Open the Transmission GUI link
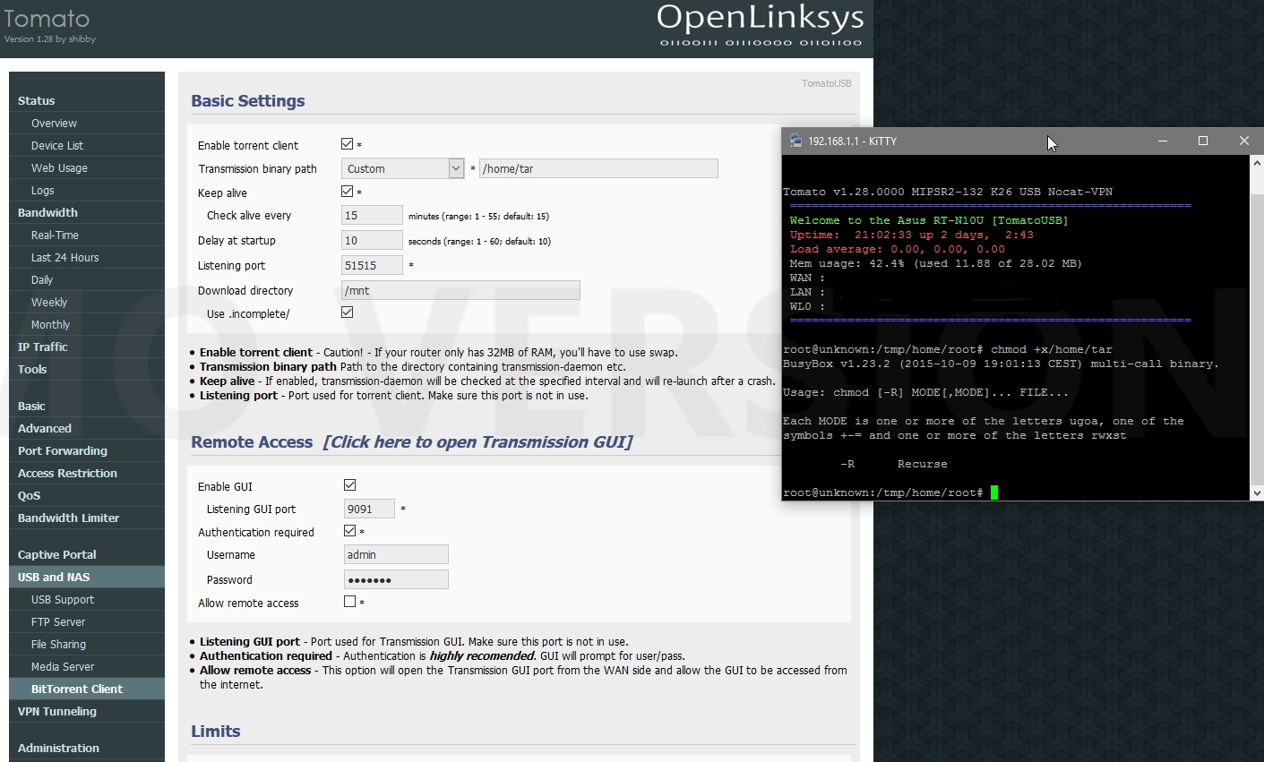The width and height of the screenshot is (1264, 762). (x=478, y=442)
